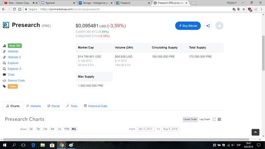
Task: Click the red shield extension icon
Action: point(250,10)
